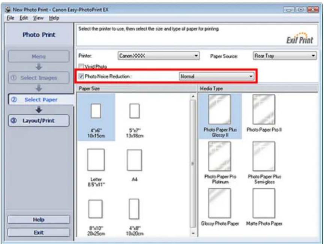
Task: Select Photo Paper Plus Glossy II media icon
Action: (x=219, y=109)
